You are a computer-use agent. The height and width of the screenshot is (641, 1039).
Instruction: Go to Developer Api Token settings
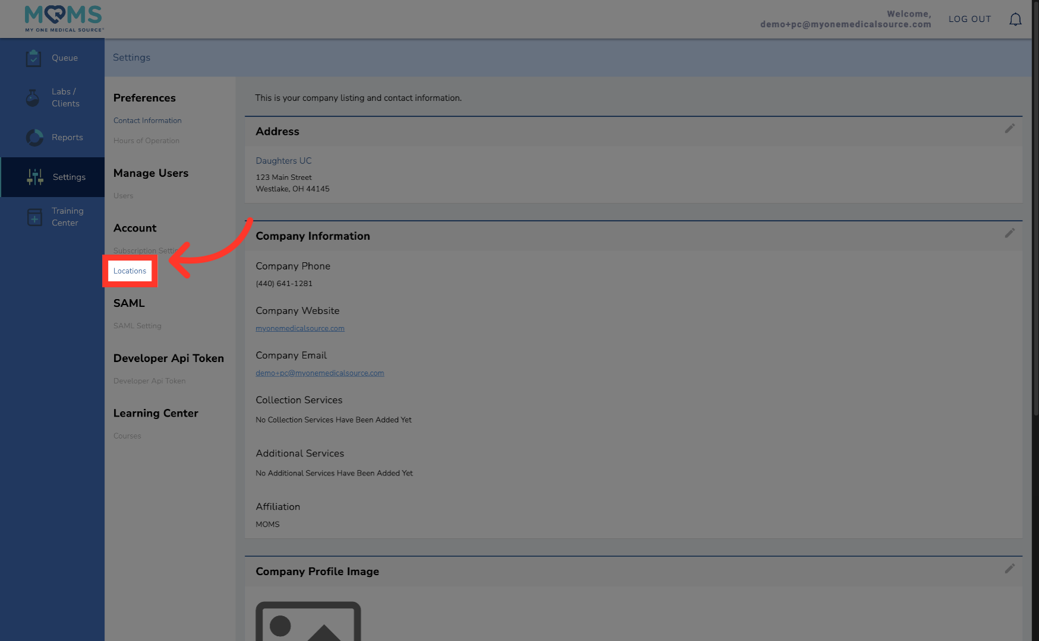pos(149,381)
